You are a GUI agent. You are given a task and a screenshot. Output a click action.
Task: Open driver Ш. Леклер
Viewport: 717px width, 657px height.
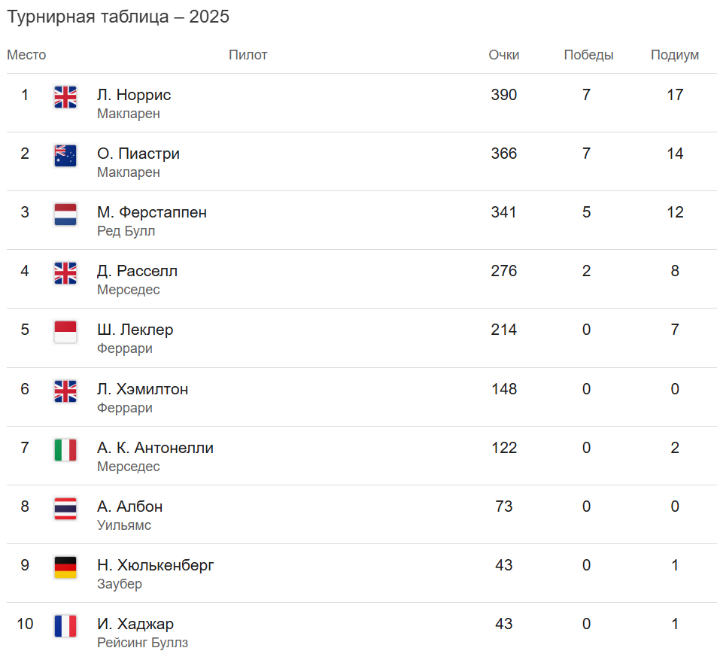pos(135,330)
